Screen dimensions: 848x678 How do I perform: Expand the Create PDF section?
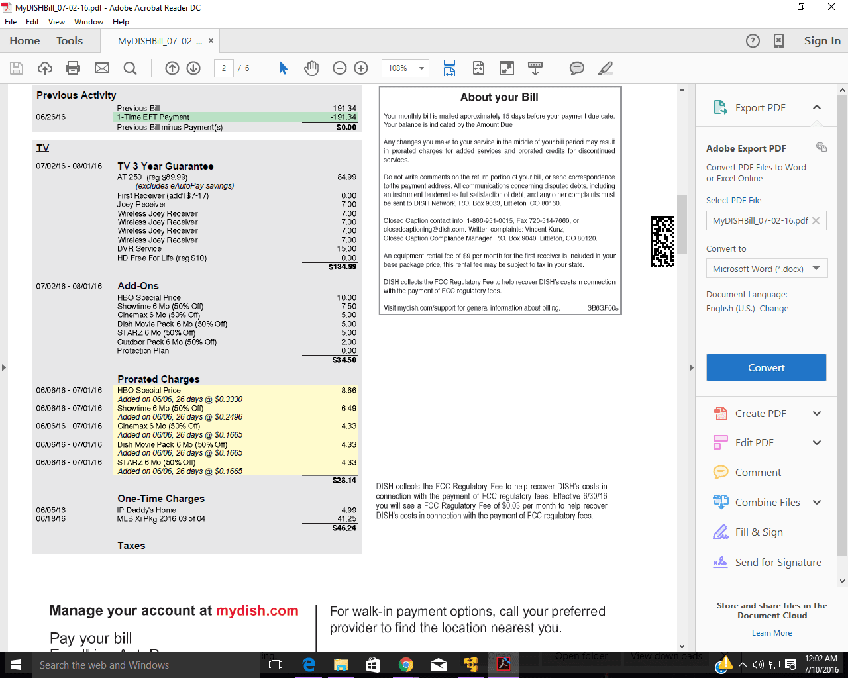[817, 413]
